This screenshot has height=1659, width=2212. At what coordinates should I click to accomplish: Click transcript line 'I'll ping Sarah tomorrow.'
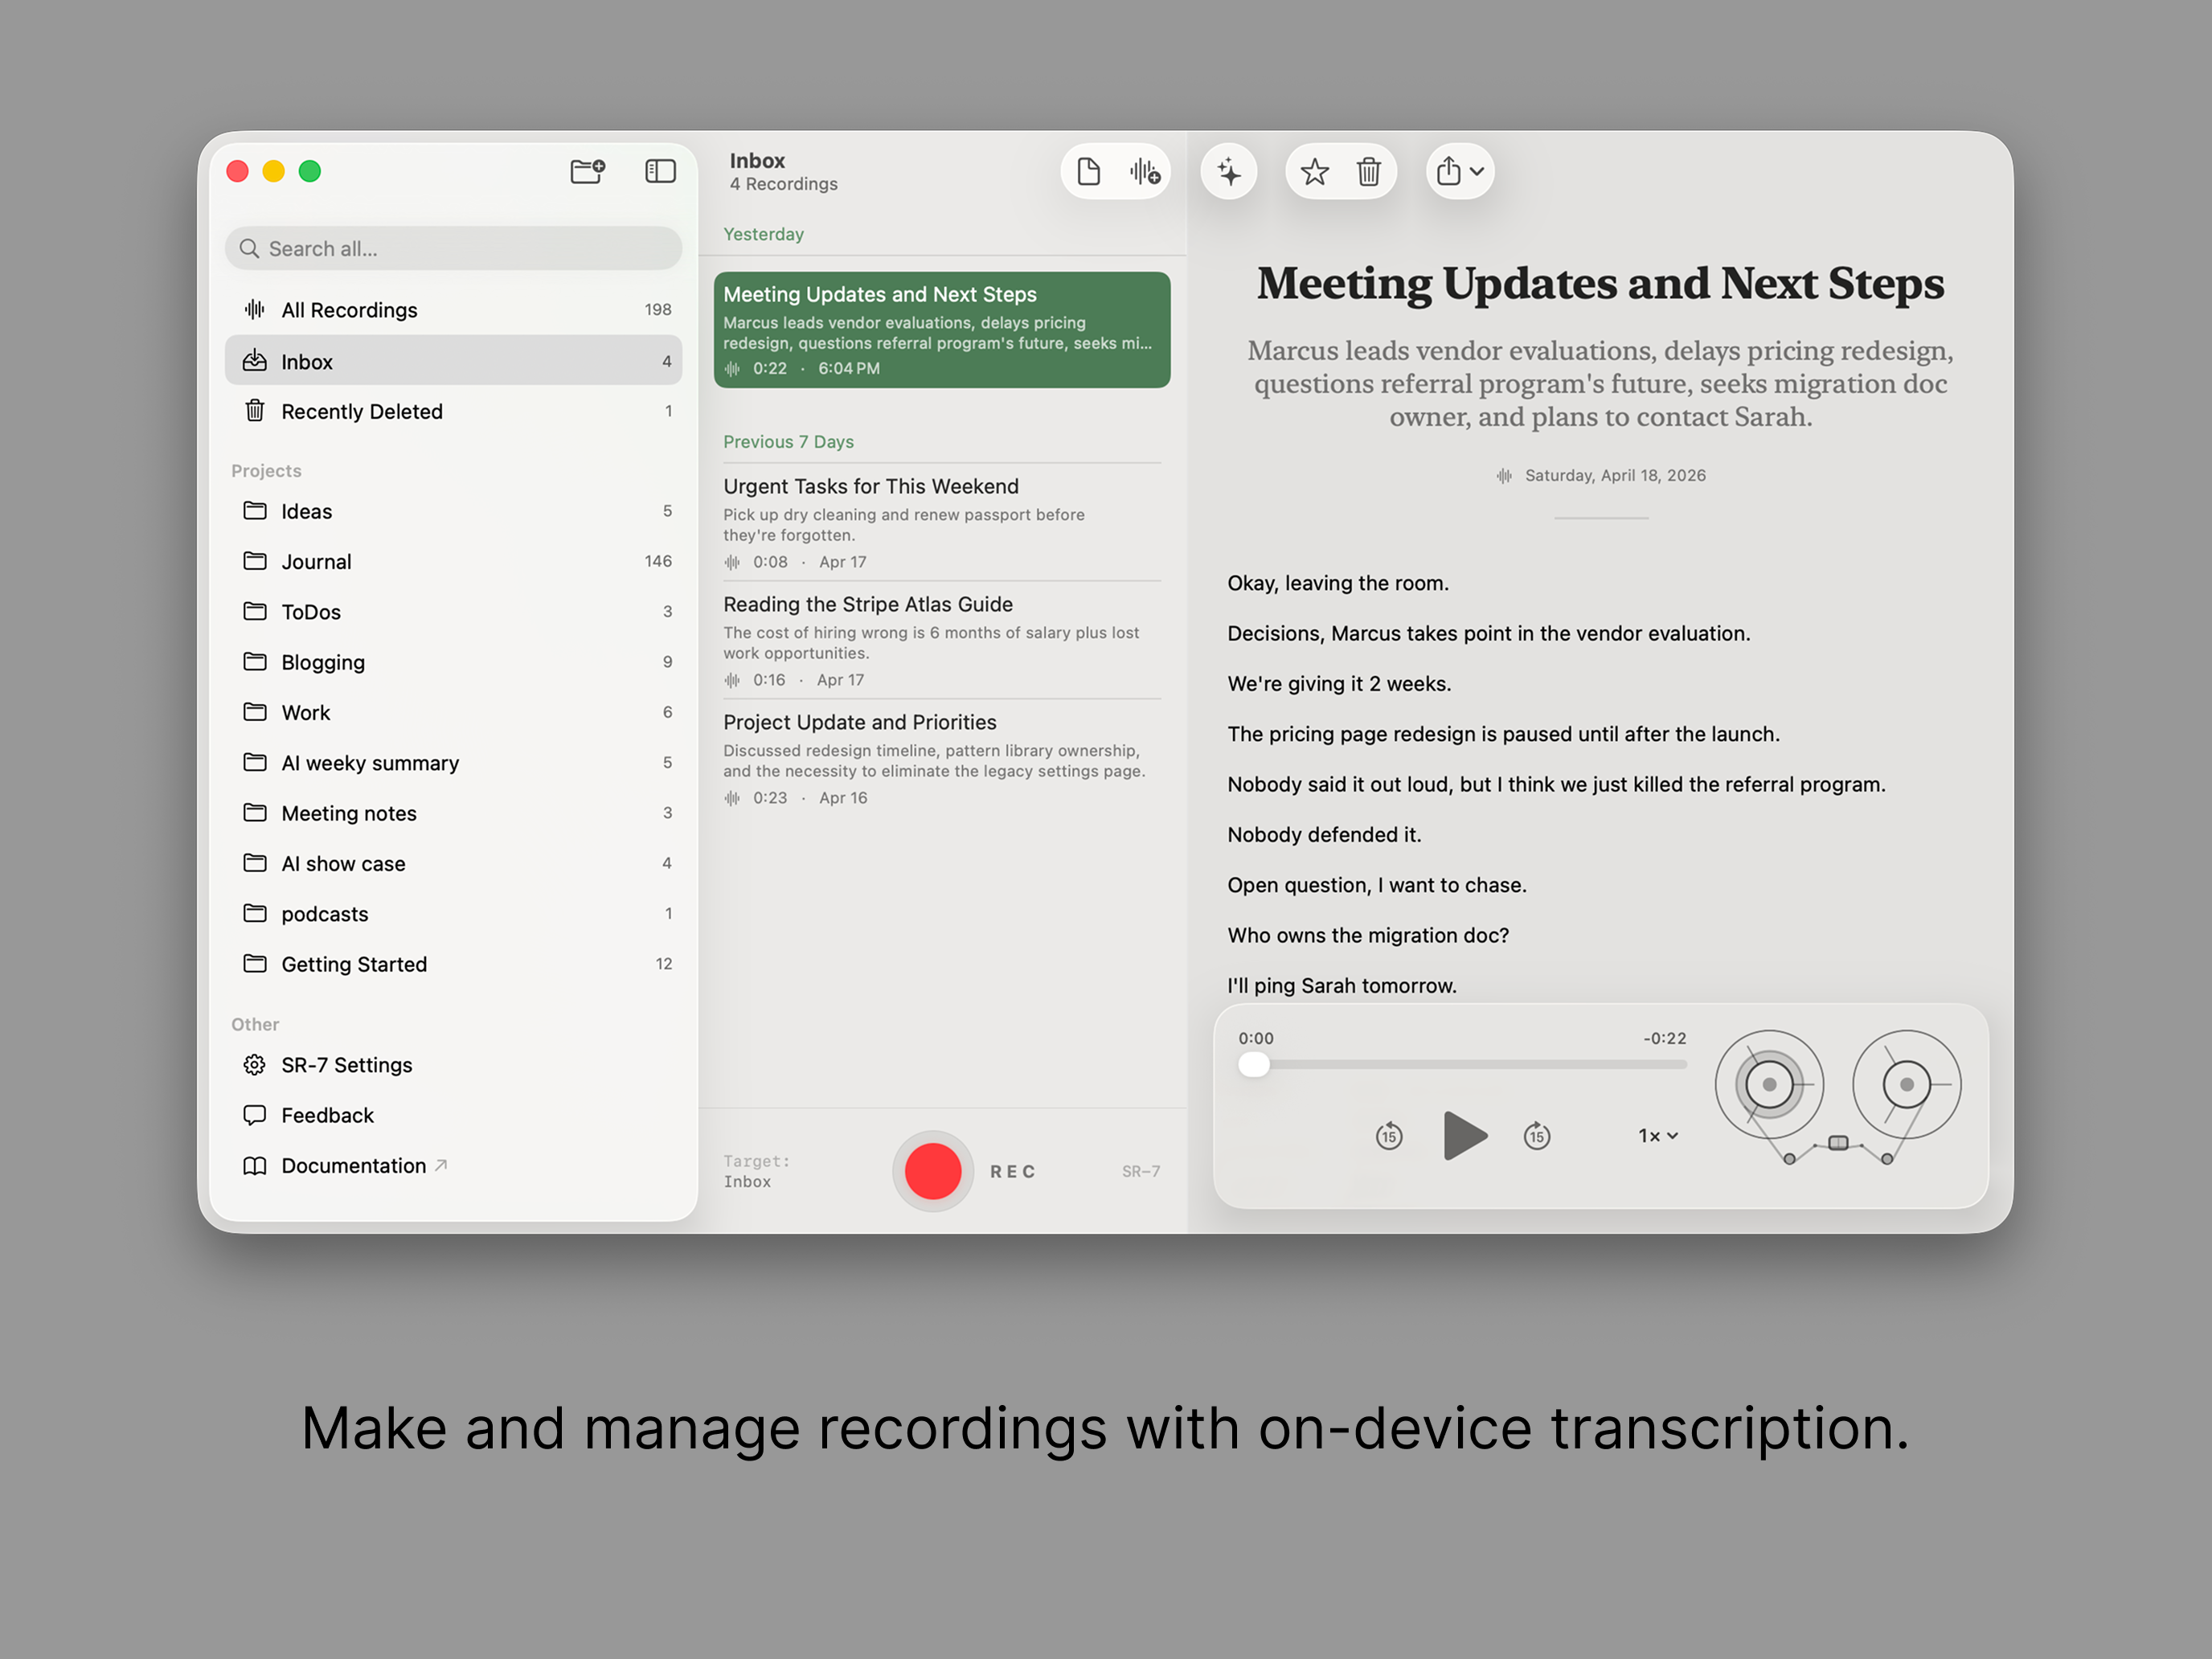[1342, 986]
